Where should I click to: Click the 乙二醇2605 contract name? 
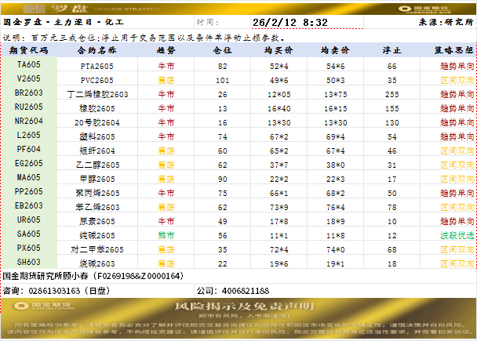[x=97, y=165]
